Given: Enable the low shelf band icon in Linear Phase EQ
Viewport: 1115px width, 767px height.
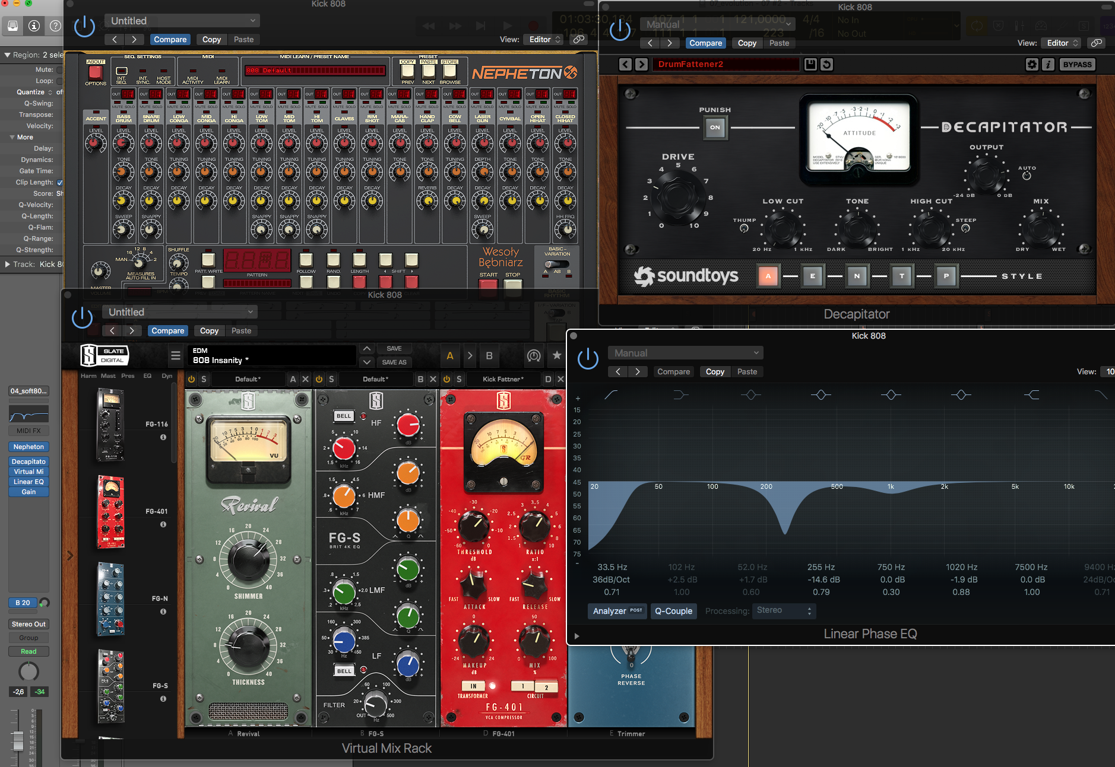Looking at the screenshot, I should pyautogui.click(x=681, y=394).
